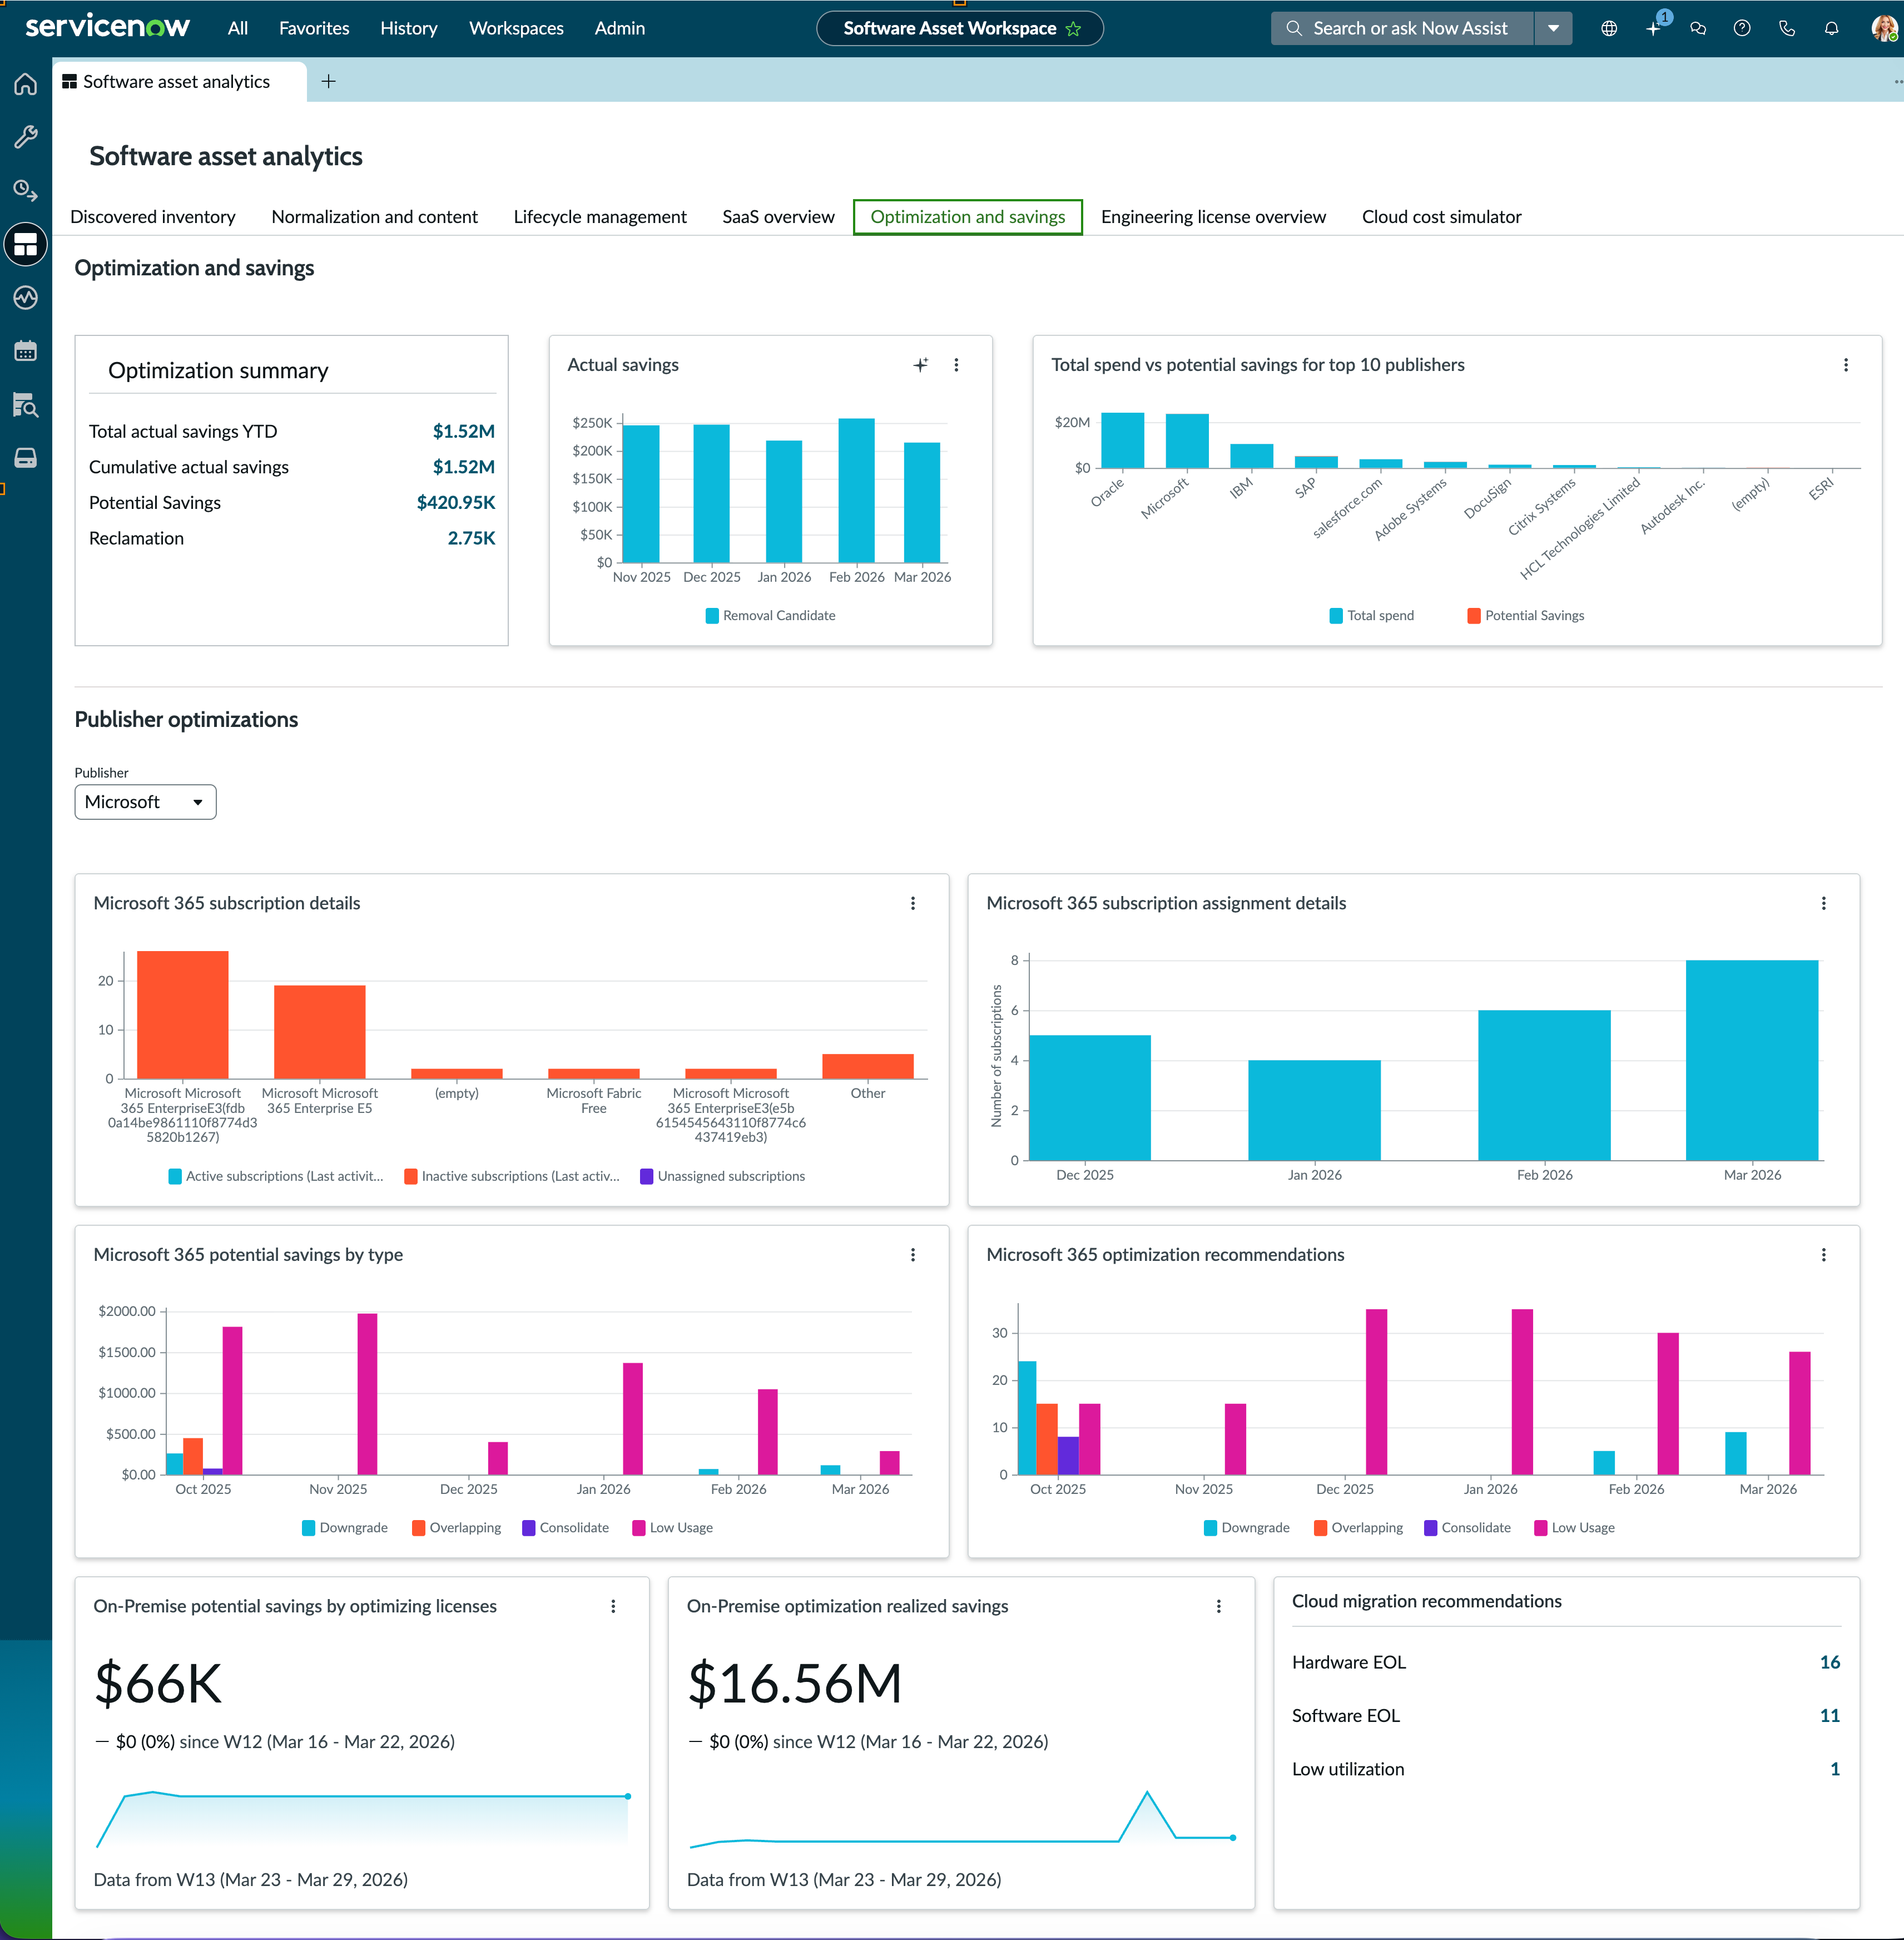Open the Admin menu
This screenshot has width=1904, height=1940.
[x=619, y=28]
